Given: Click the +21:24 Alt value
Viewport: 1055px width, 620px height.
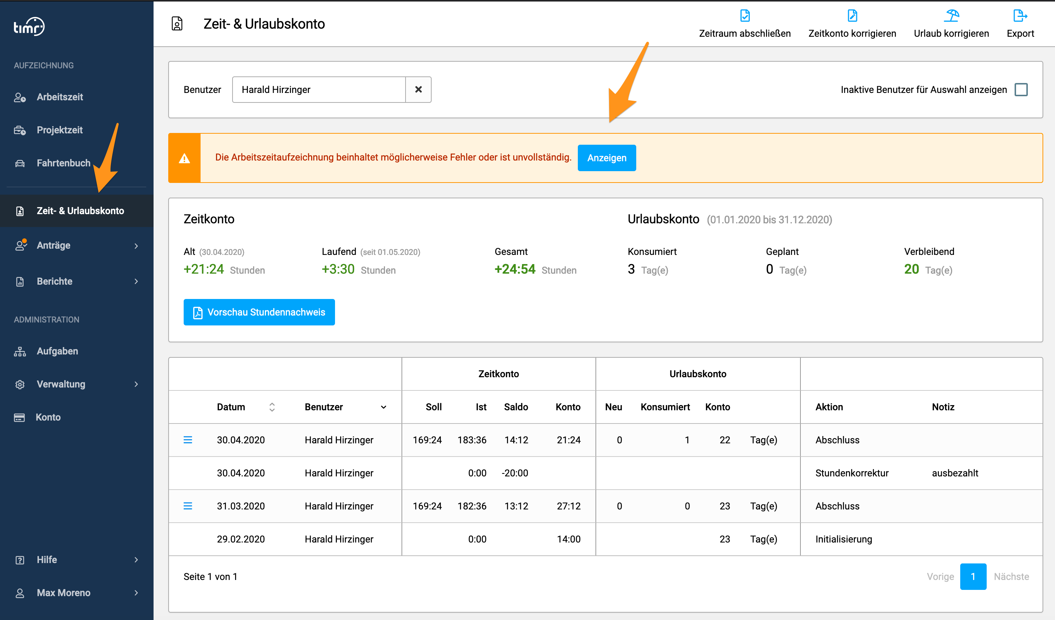Looking at the screenshot, I should tap(204, 269).
